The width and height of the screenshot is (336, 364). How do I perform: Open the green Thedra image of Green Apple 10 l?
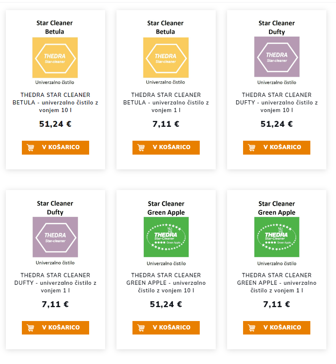click(x=166, y=237)
